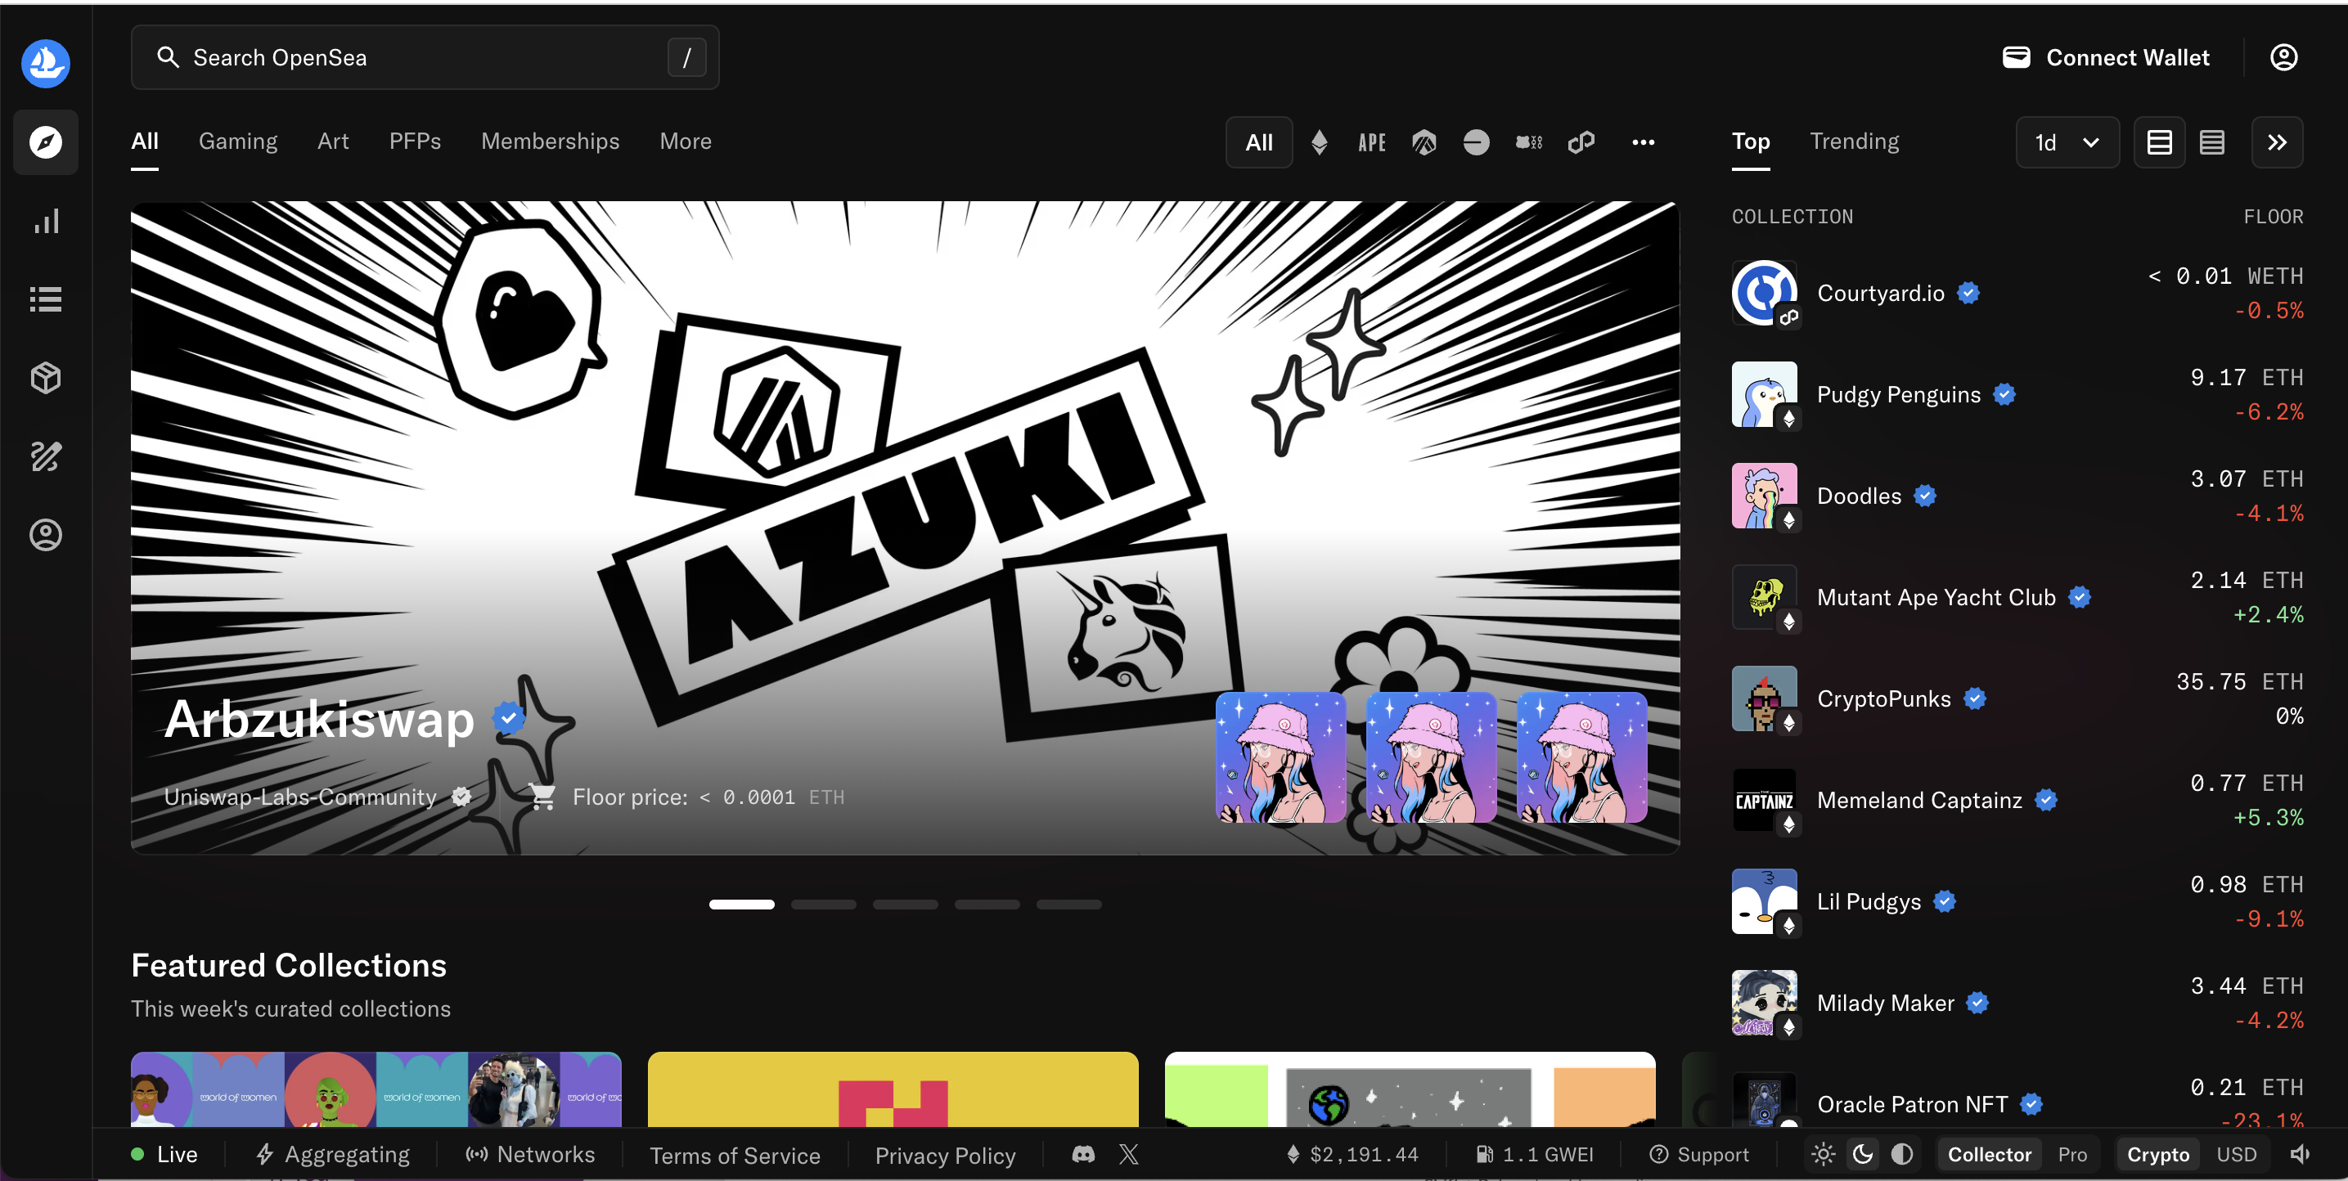Open the Discord icon in footer
2348x1181 pixels.
click(x=1083, y=1155)
